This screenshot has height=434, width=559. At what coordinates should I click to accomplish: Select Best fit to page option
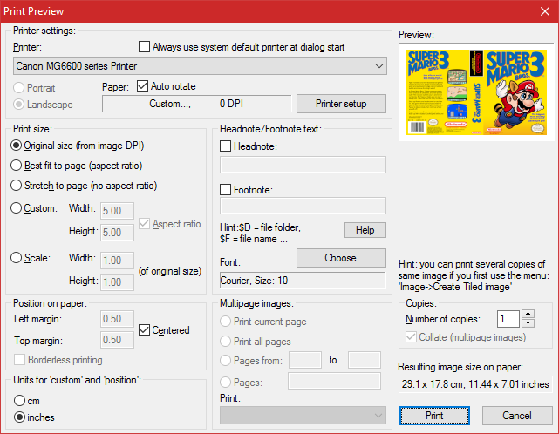pos(16,165)
